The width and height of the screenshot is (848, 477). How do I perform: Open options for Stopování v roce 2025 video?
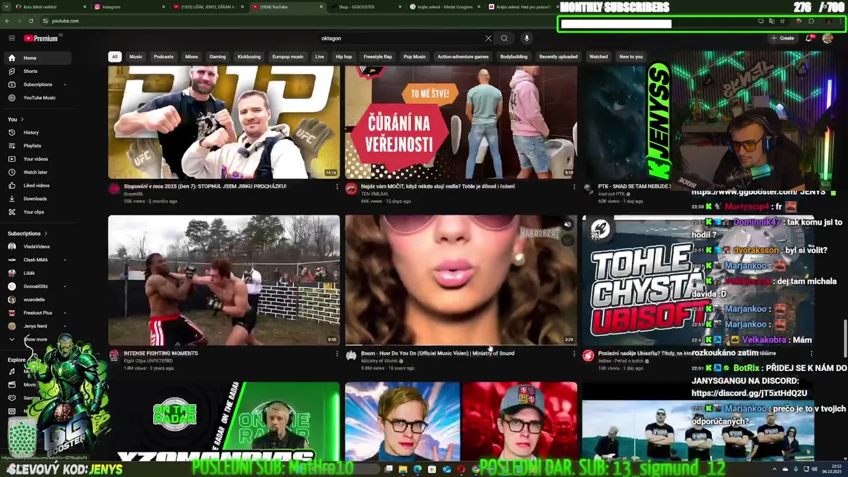[x=337, y=187]
